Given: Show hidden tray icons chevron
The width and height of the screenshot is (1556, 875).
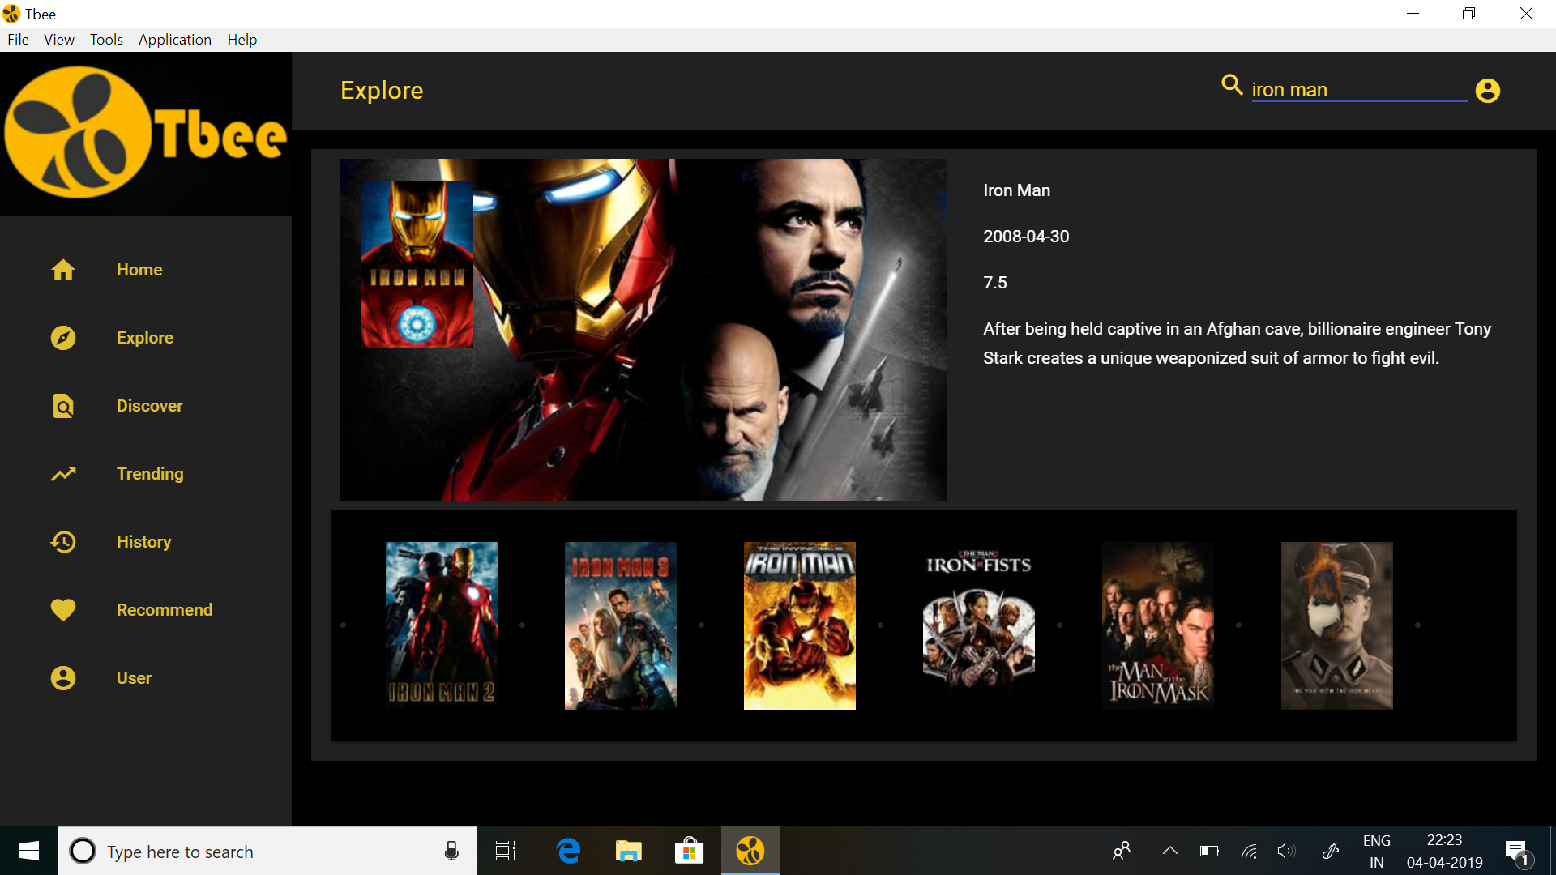Looking at the screenshot, I should [x=1169, y=851].
